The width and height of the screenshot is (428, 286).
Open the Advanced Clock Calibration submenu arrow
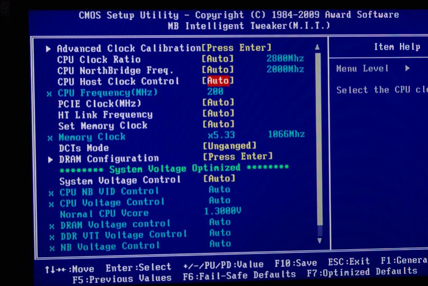click(x=48, y=49)
